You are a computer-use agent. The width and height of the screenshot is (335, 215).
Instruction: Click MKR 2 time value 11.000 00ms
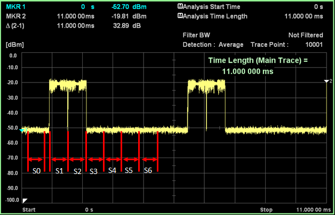click(x=76, y=16)
